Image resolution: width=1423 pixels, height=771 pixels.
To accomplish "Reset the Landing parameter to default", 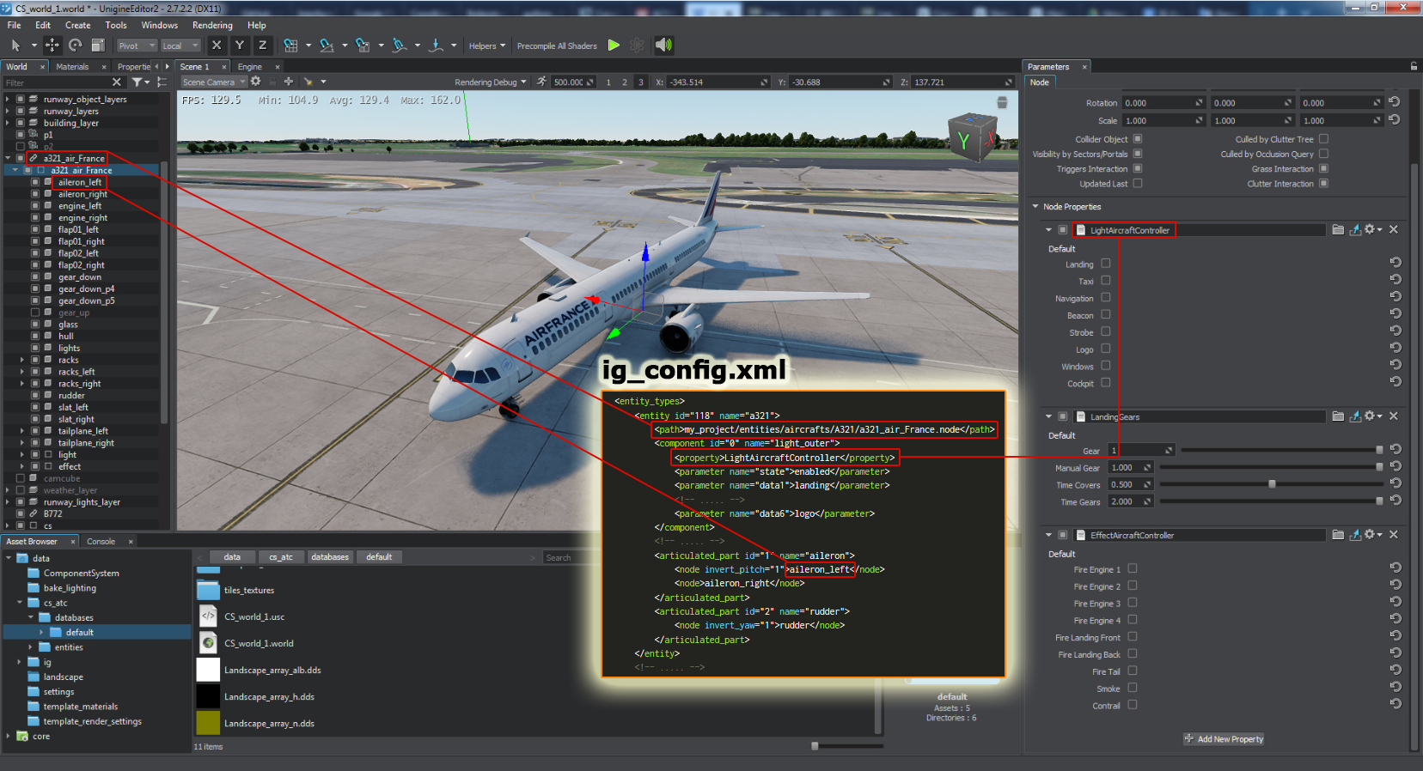I will click(1395, 264).
